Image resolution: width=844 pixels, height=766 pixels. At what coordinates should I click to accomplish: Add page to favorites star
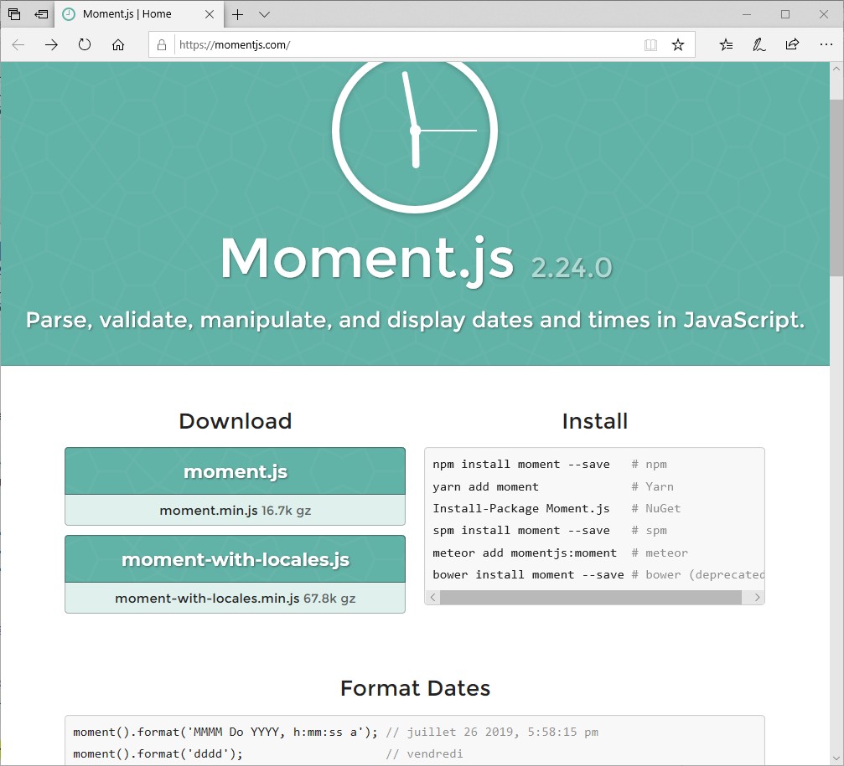(x=678, y=44)
